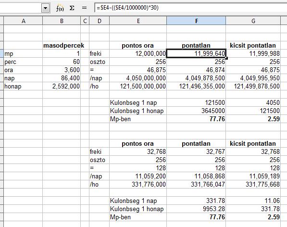Click the Sum sigma icon
The height and width of the screenshot is (227, 287).
(x=72, y=8)
